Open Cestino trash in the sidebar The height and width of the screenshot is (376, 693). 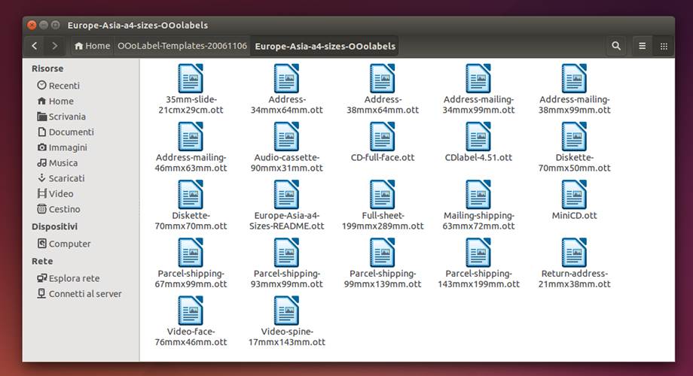click(x=60, y=209)
